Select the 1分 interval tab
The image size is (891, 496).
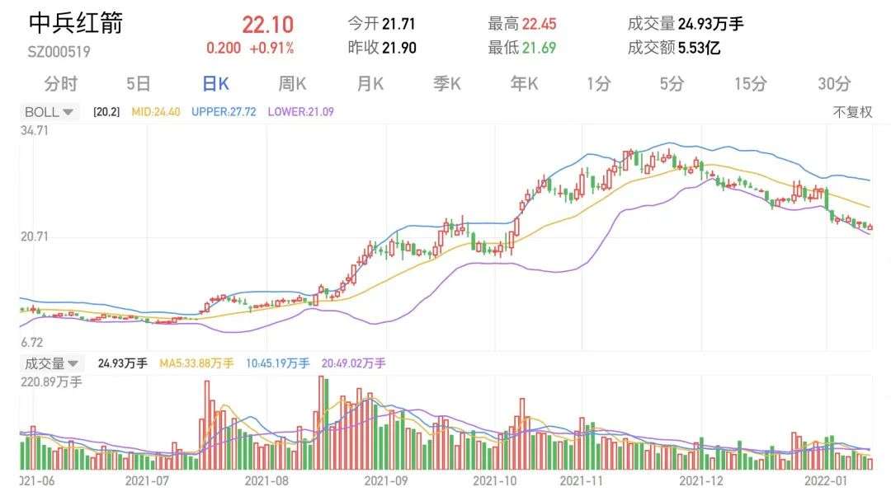point(599,83)
